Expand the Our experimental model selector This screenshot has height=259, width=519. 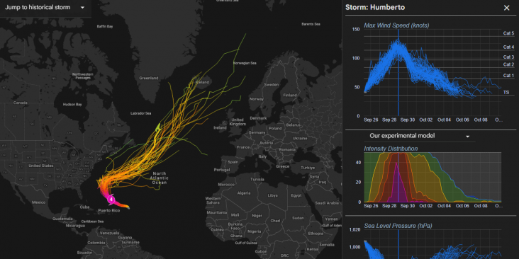(420, 136)
